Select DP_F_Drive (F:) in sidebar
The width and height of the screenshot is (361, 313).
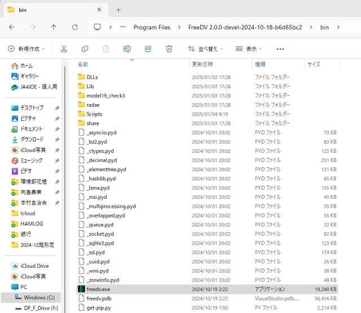pyautogui.click(x=36, y=308)
